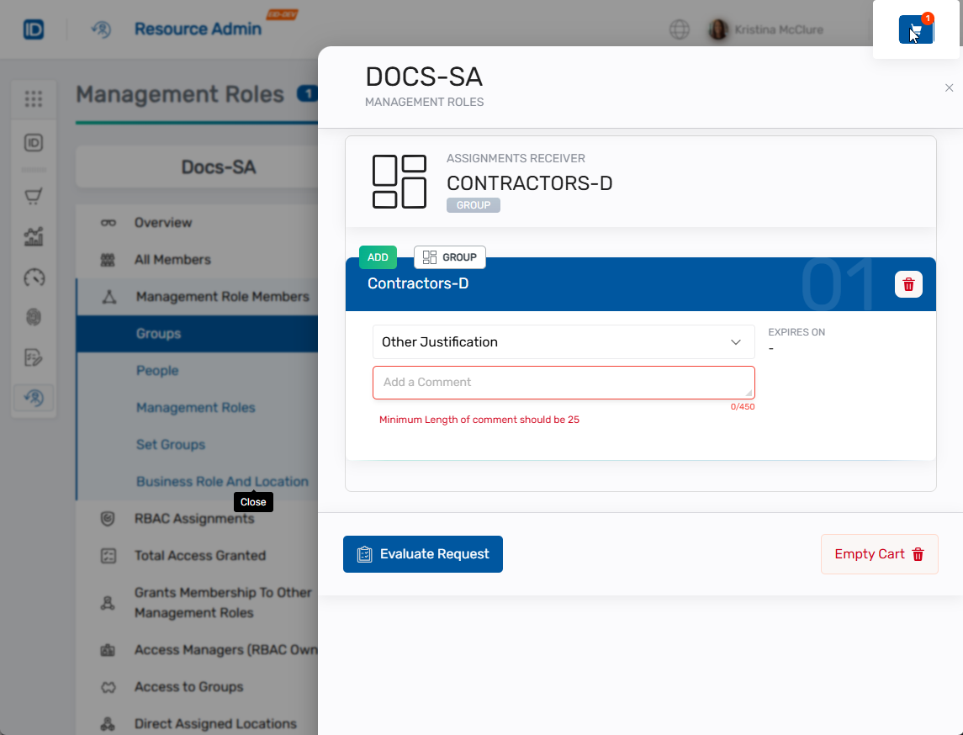This screenshot has height=735, width=963.
Task: Delete Contractors-D item with trash icon
Action: tap(908, 284)
